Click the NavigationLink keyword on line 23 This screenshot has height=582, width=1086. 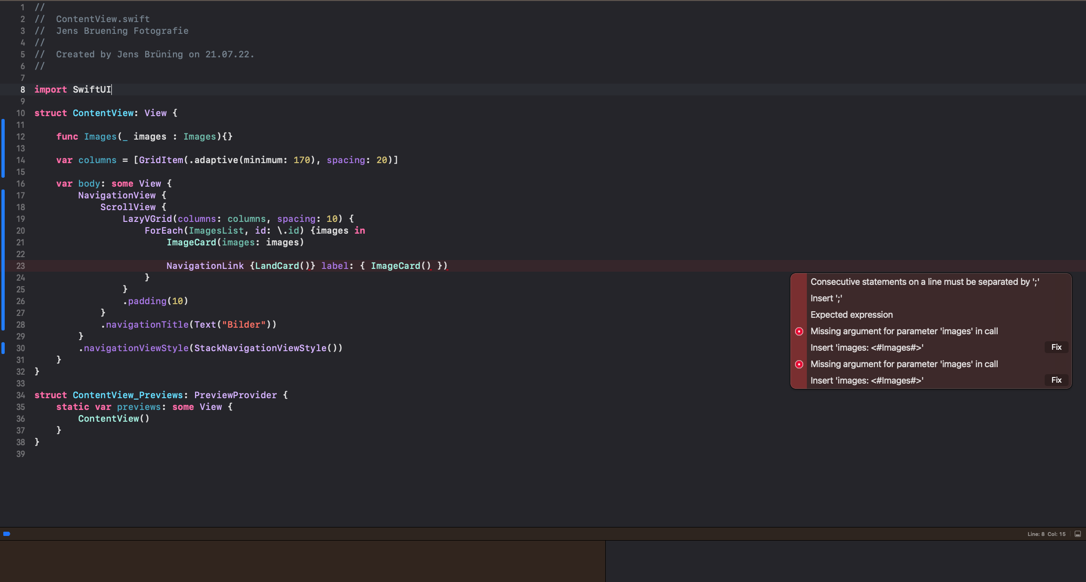205,266
